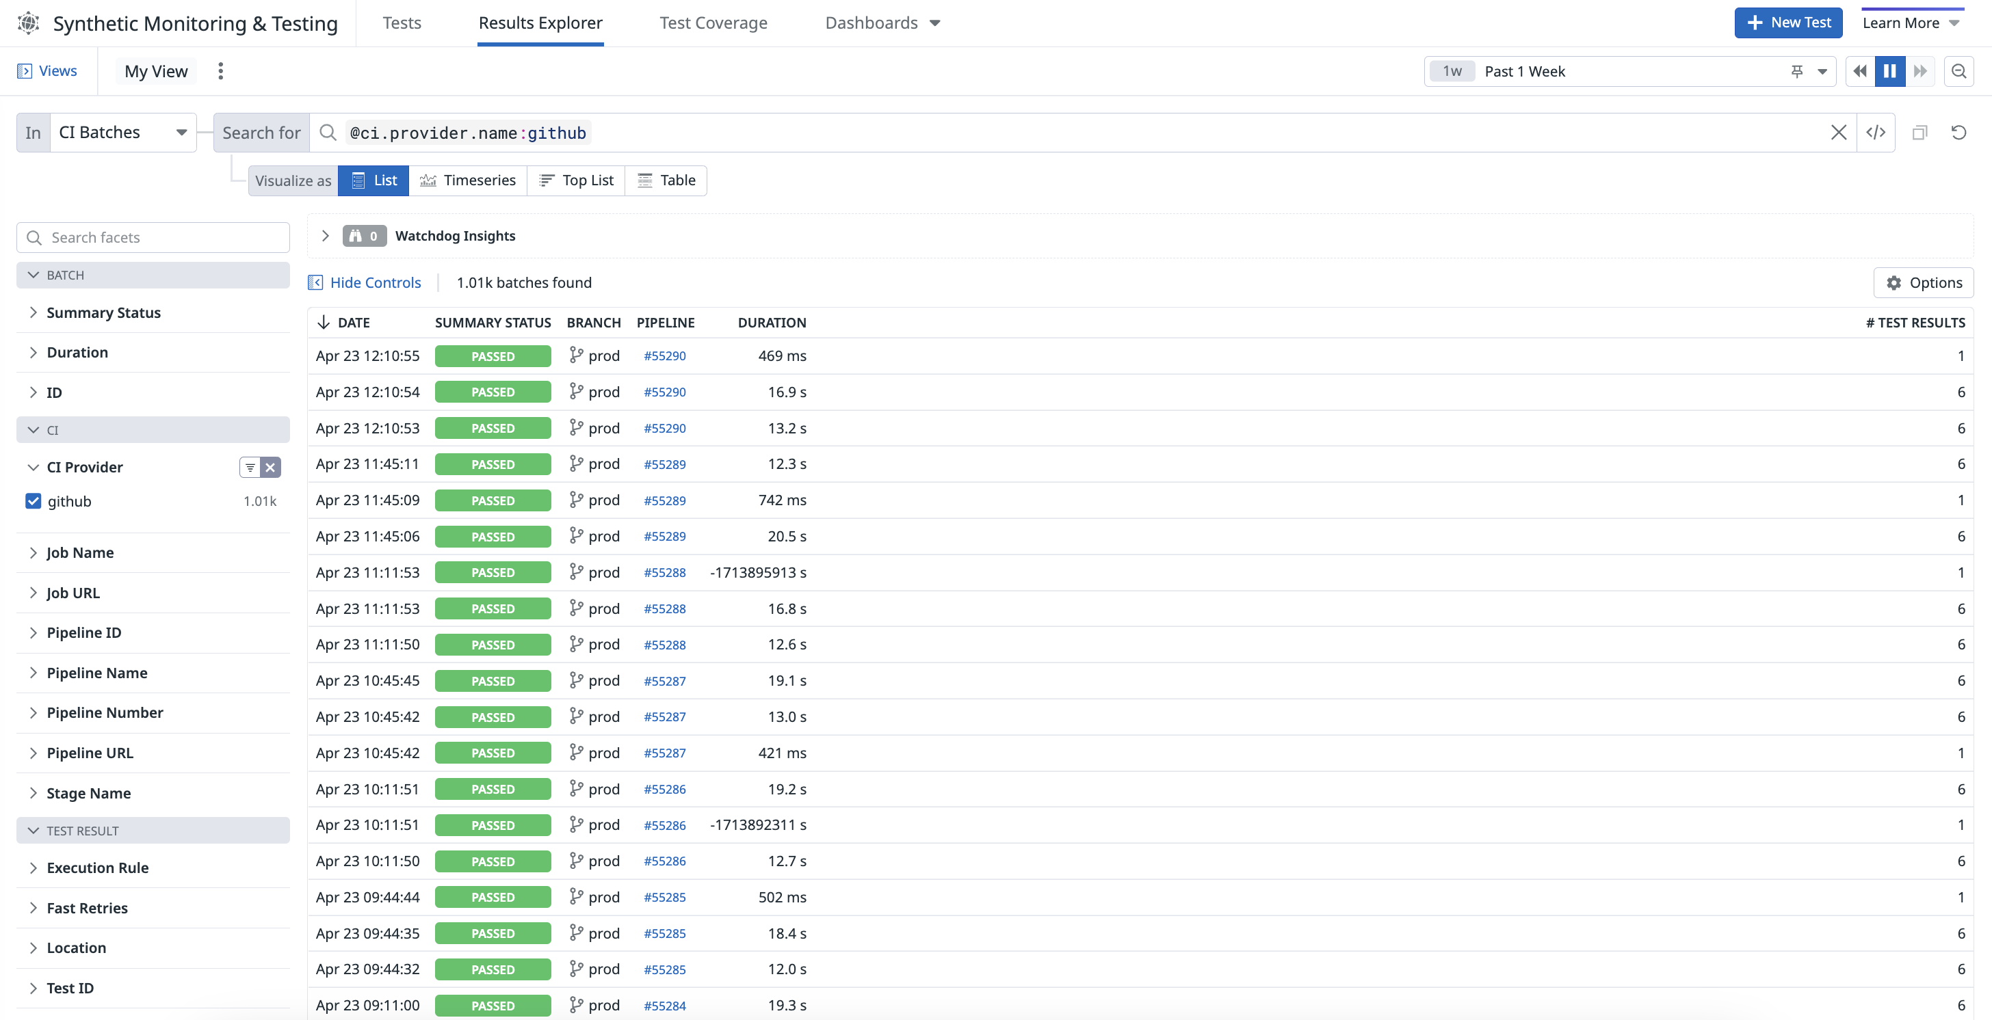Viewport: 1992px width, 1020px height.
Task: Open My View options kebab menu
Action: [x=220, y=71]
